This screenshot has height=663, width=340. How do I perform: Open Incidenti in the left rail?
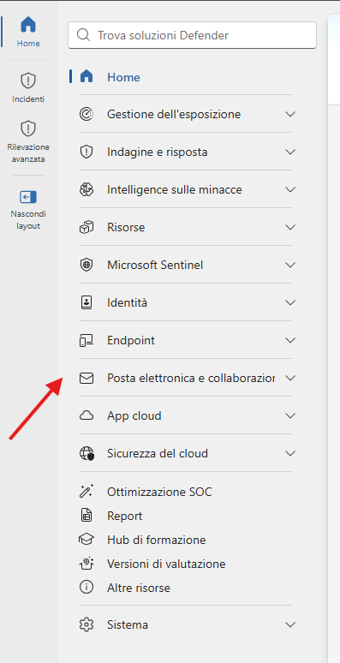tap(28, 87)
